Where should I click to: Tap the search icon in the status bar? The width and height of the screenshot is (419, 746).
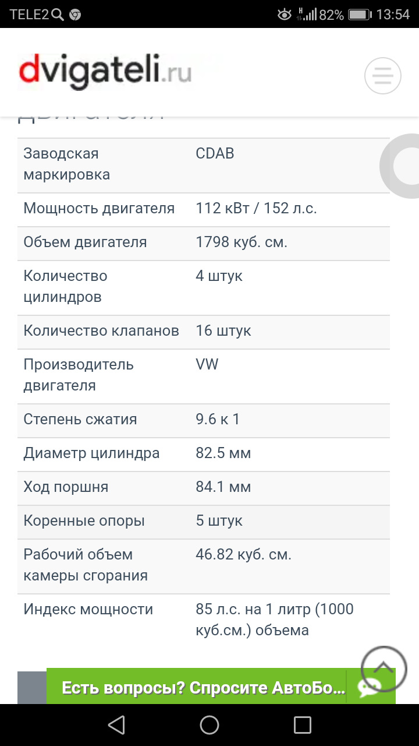(x=57, y=15)
